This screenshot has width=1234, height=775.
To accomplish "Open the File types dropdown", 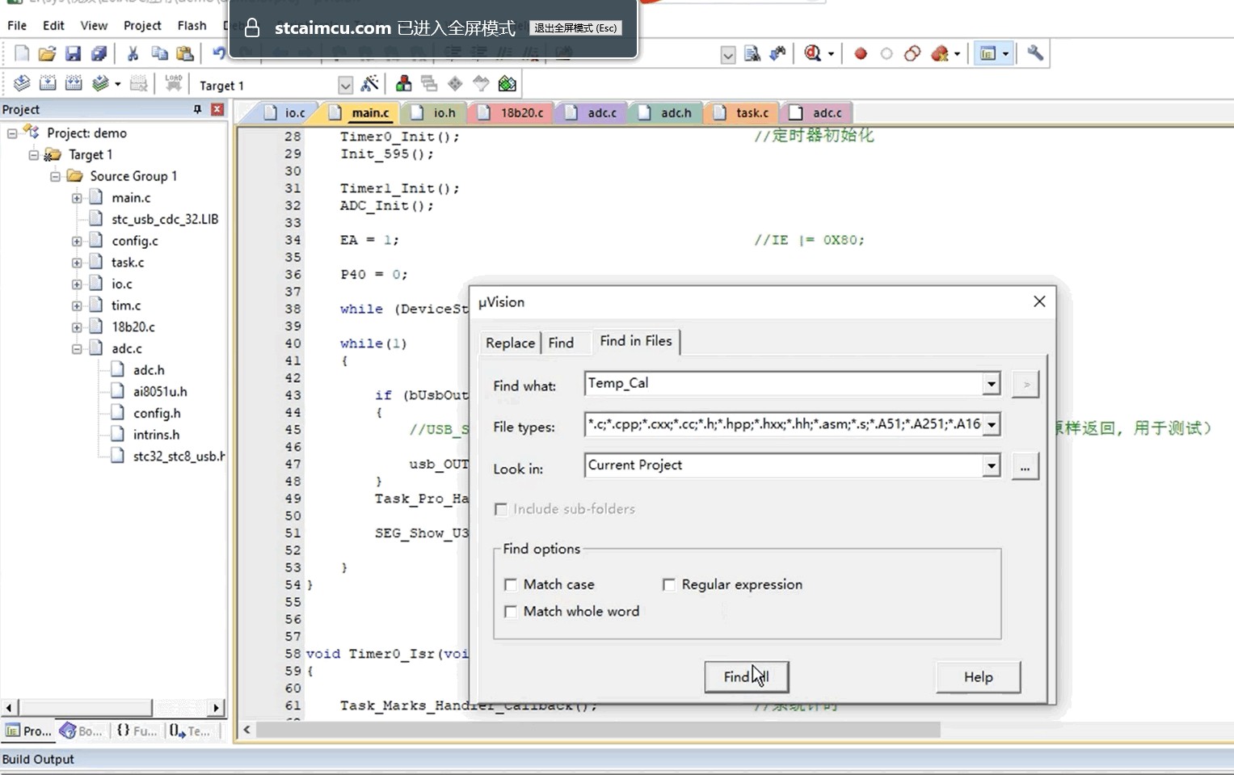I will [x=991, y=424].
